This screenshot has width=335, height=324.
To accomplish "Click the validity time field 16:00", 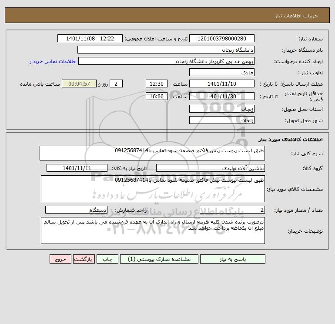I will tap(157, 96).
